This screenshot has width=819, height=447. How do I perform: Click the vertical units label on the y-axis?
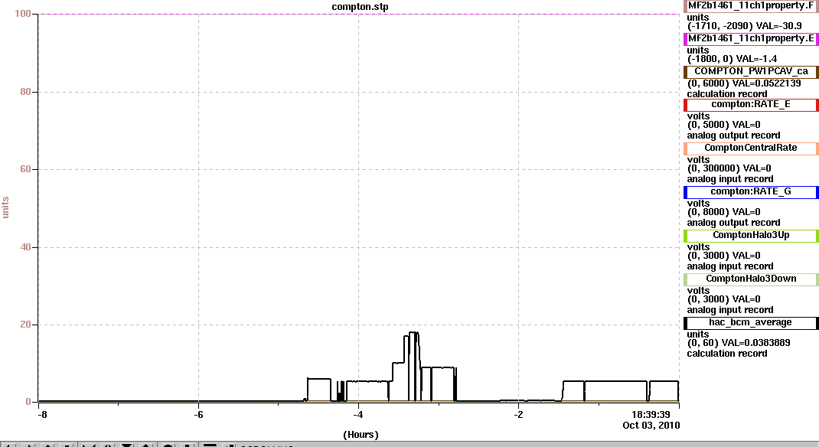(x=6, y=207)
